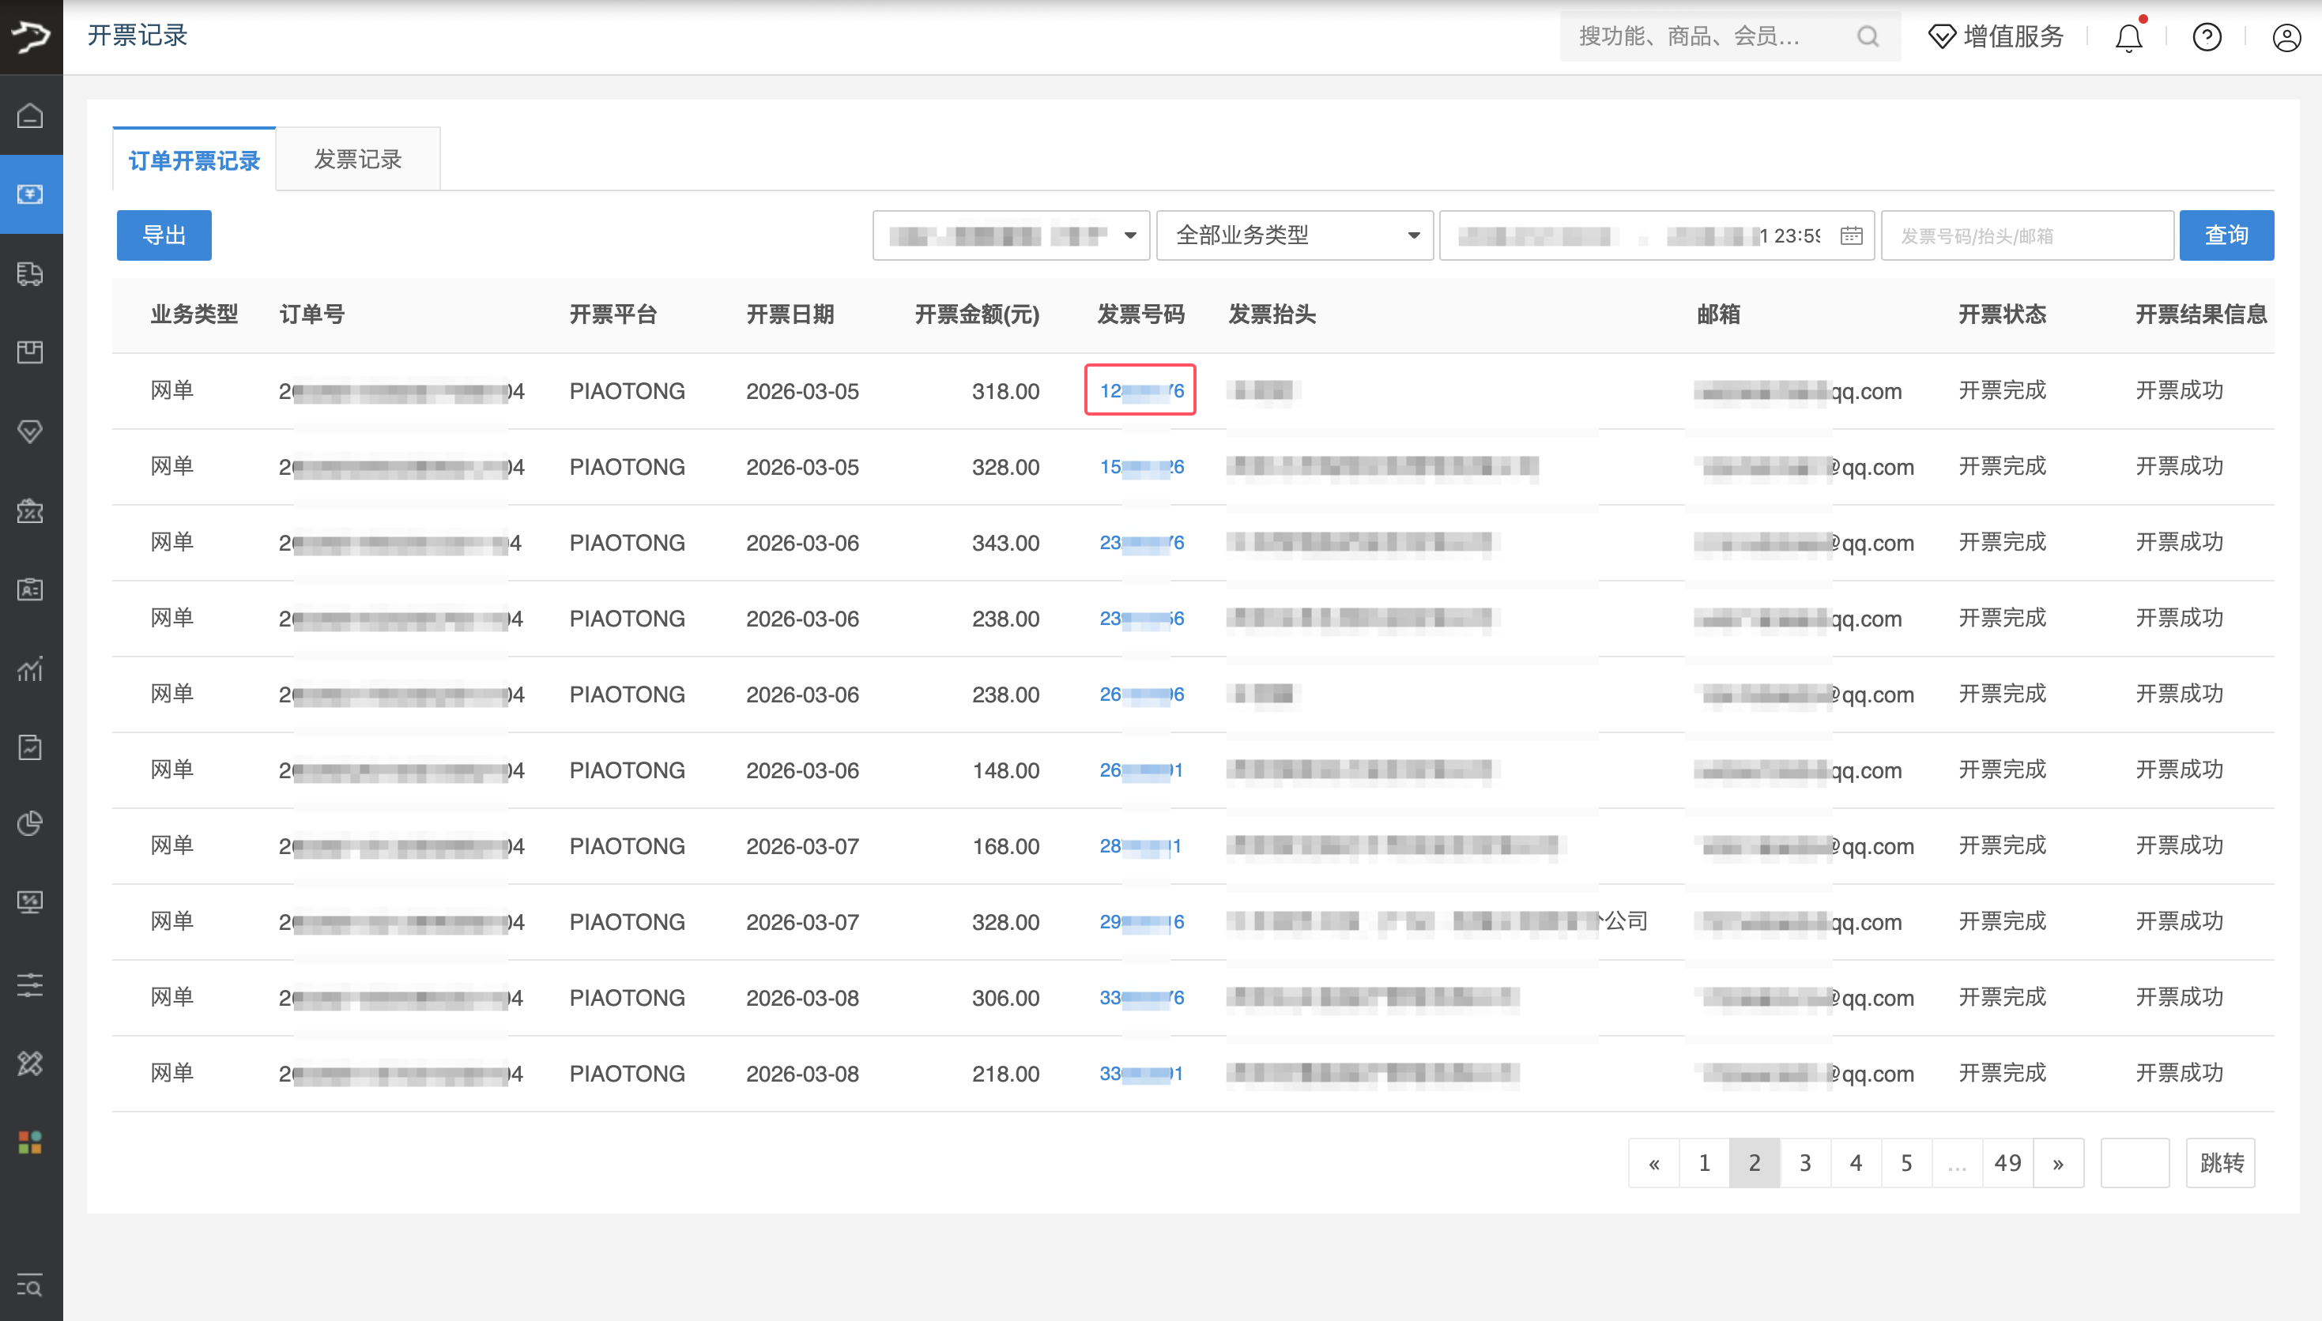
Task: Open invoice number link for 343.00 row
Action: pos(1140,543)
